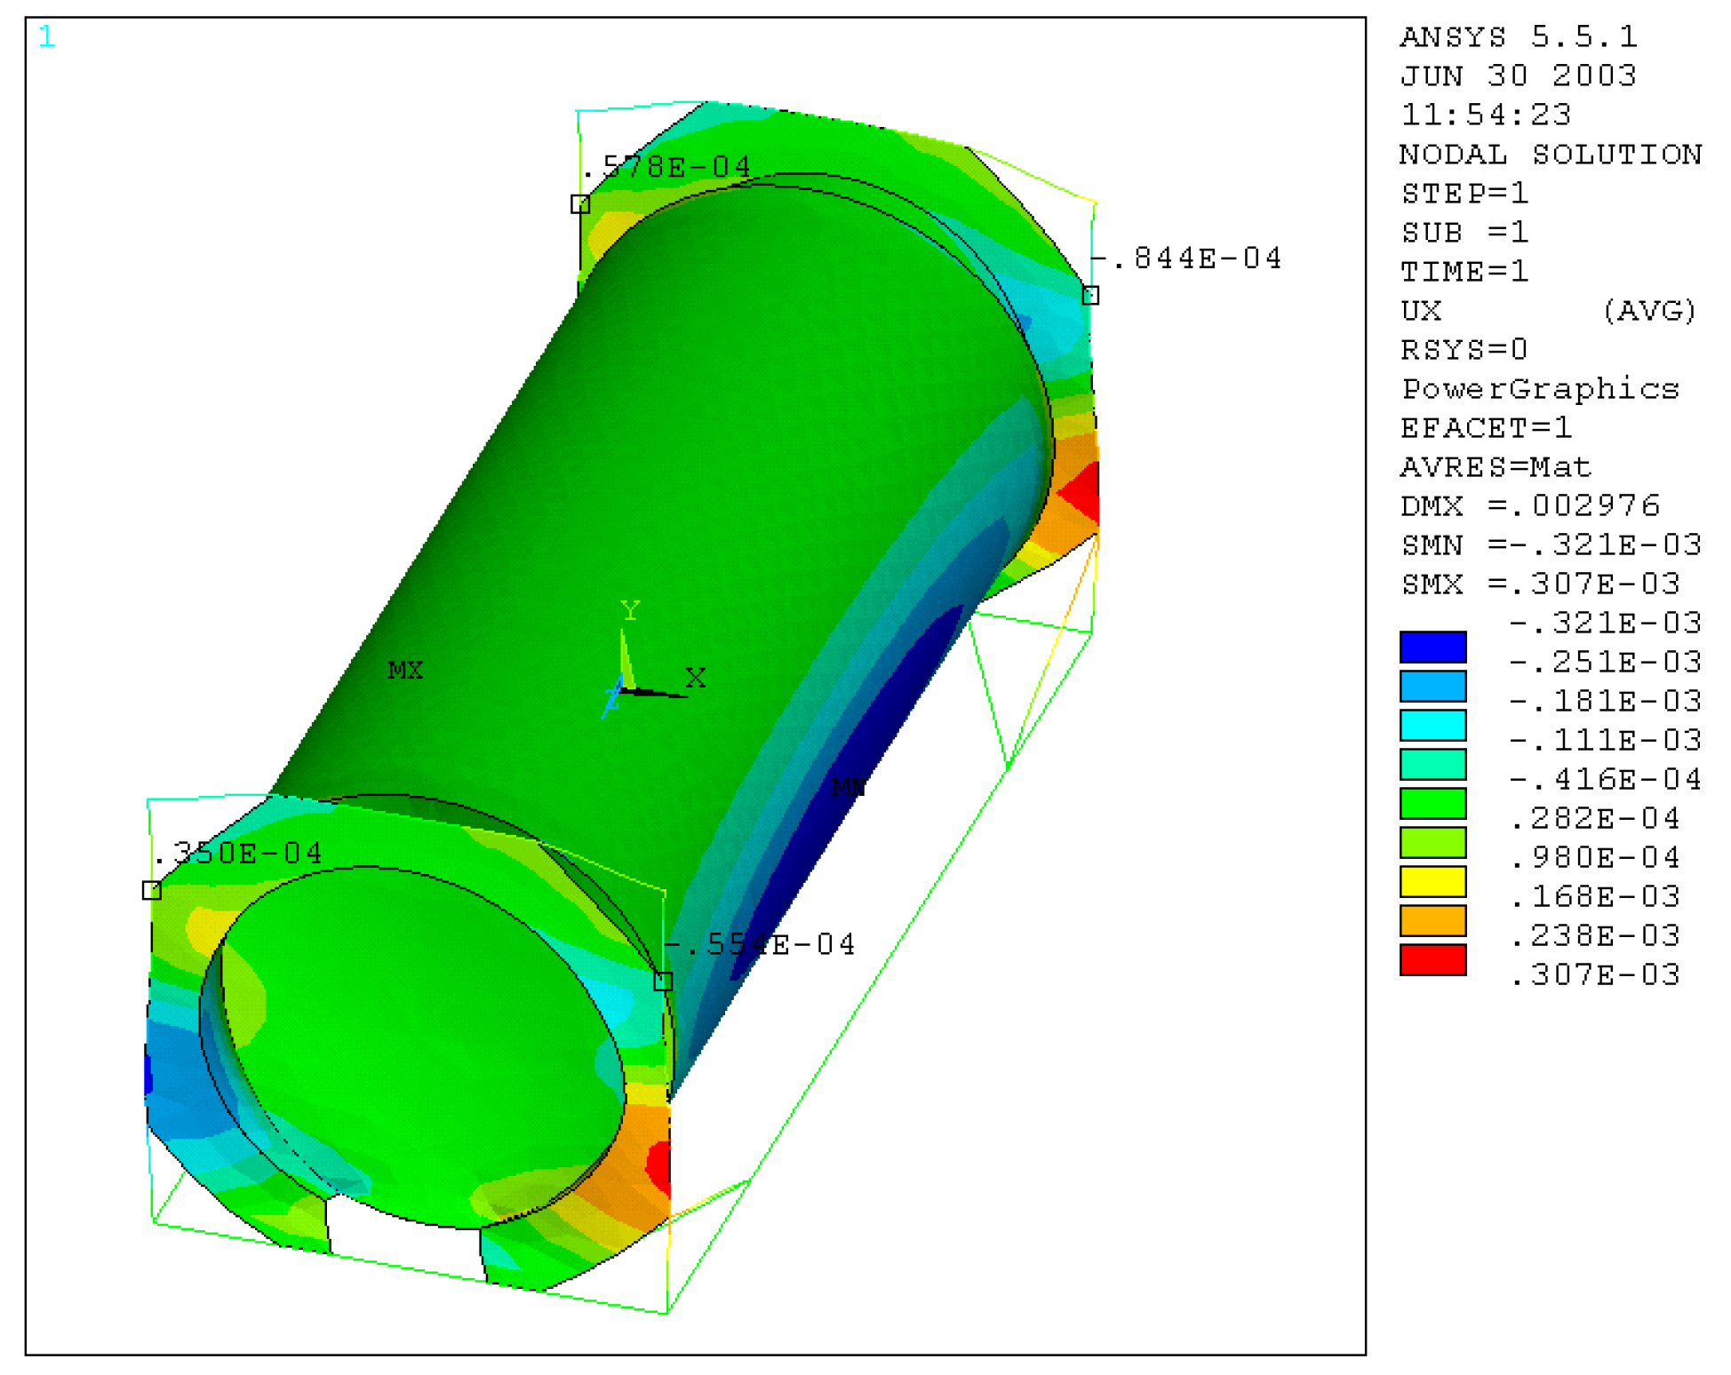Click the square marker at .350E-04 probe
Image resolution: width=1731 pixels, height=1375 pixels.
(152, 890)
